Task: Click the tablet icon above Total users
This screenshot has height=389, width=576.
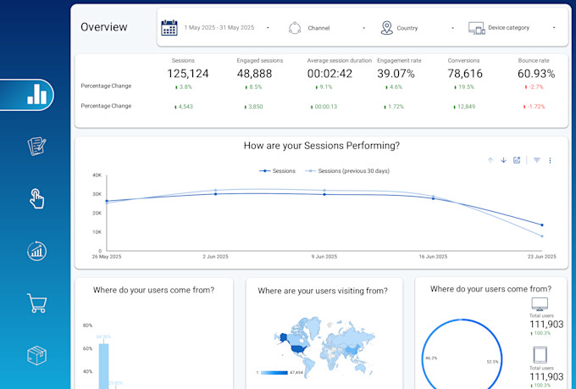Action: coord(540,355)
